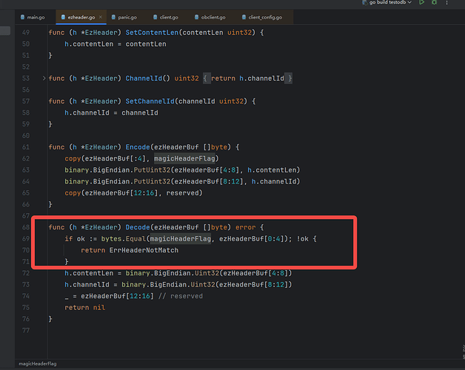Screen dimensions: 465x370
Task: Click the Encode function name on line 61
Action: [x=138, y=147]
